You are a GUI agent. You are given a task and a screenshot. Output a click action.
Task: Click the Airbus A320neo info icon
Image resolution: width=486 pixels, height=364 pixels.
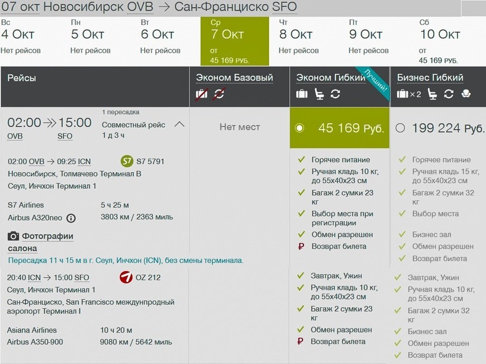point(71,218)
